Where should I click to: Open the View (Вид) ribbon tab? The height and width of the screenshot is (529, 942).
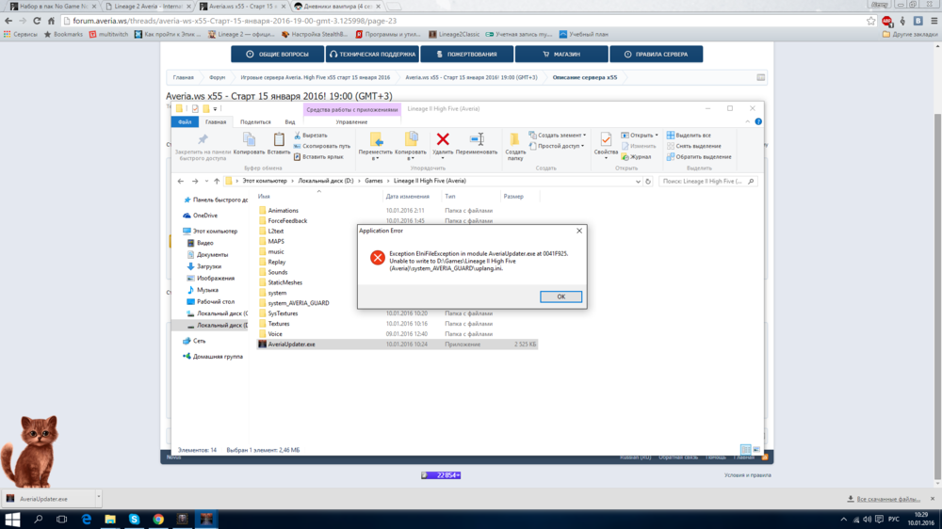click(290, 121)
